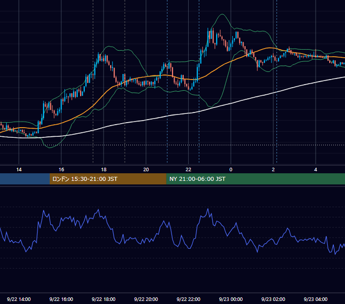Click hour label 14 on time axis
The width and height of the screenshot is (345, 304).
(x=19, y=169)
